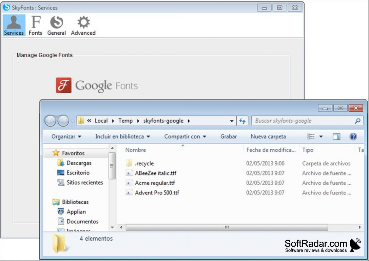Maximize the SkyFonts Services window
This screenshot has height=261, width=369.
pyautogui.click(x=279, y=8)
